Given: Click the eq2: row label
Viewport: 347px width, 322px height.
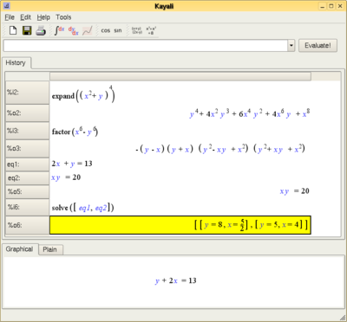Looking at the screenshot, I should coord(27,178).
